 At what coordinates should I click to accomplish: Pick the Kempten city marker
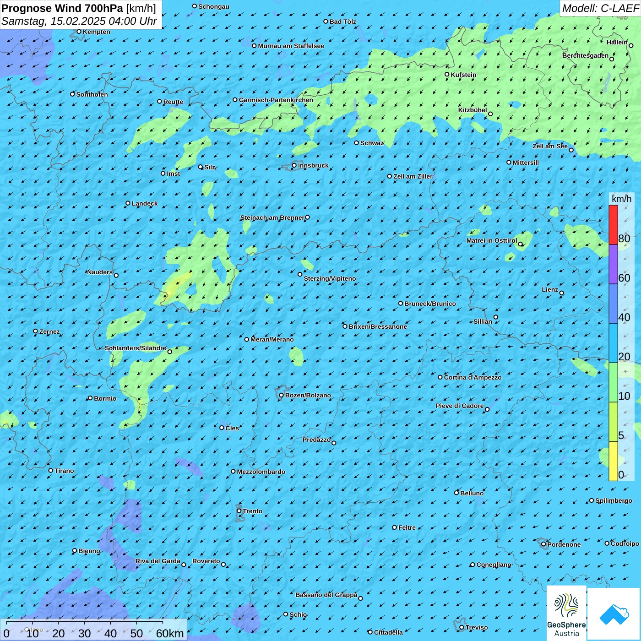point(79,32)
